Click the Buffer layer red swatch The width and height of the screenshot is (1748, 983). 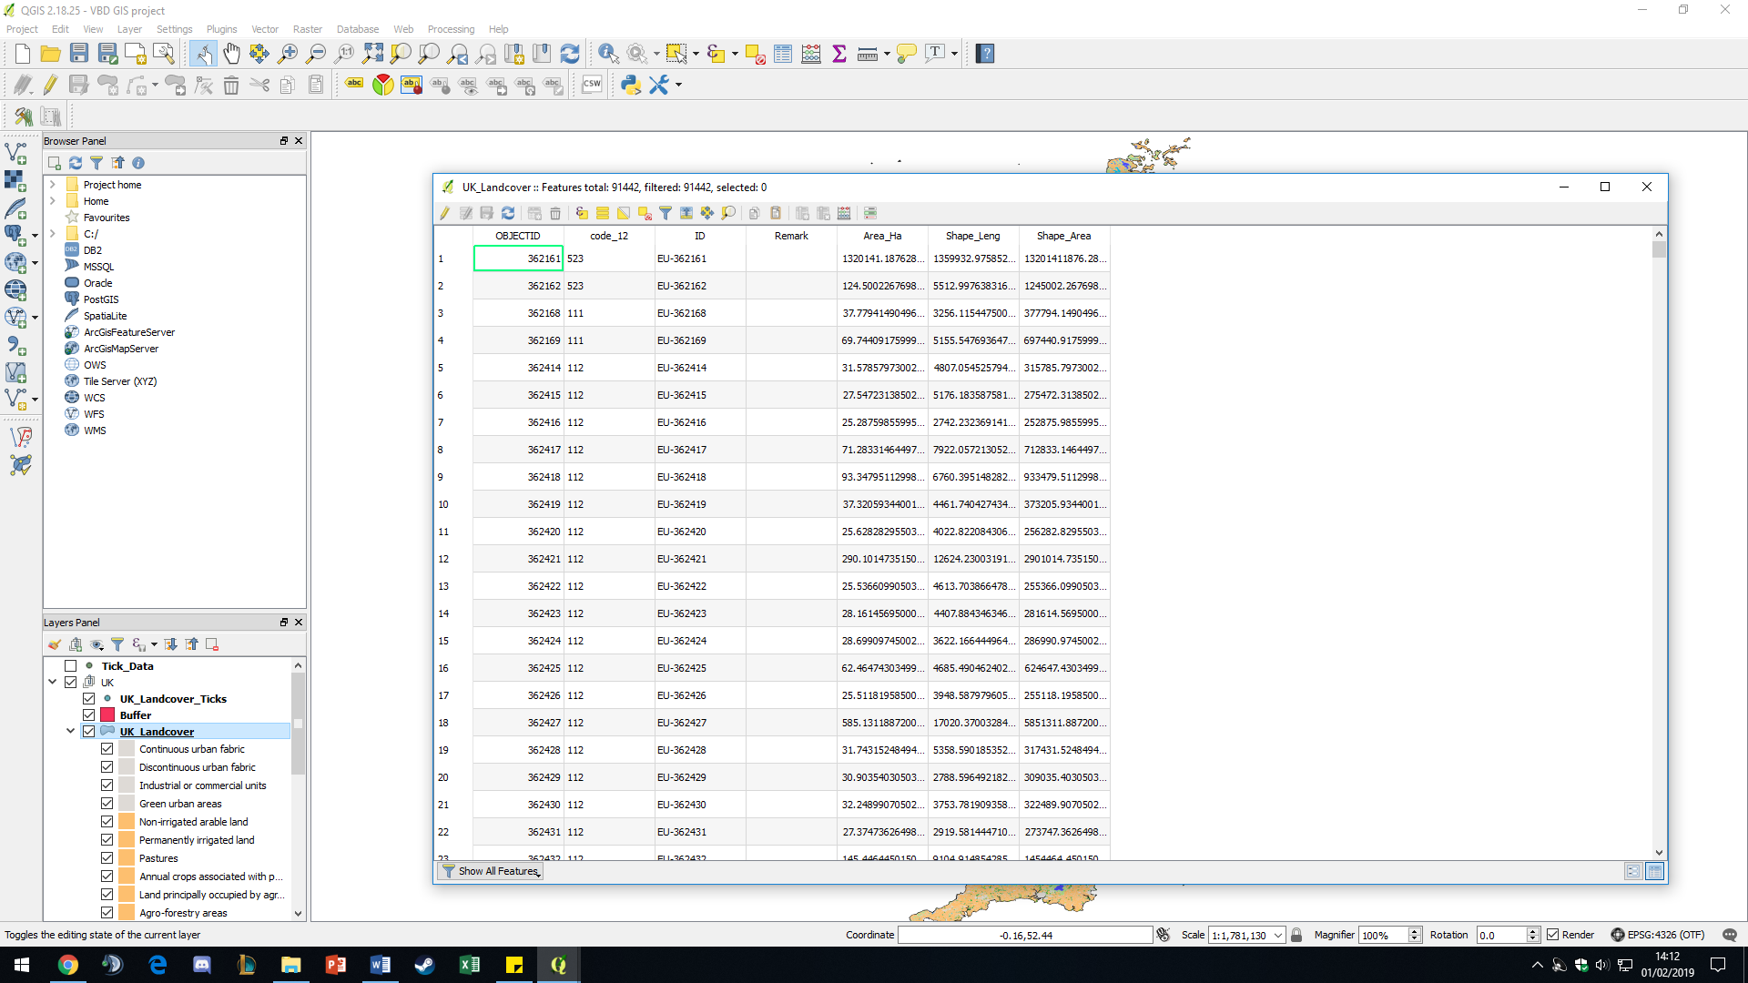click(x=107, y=715)
